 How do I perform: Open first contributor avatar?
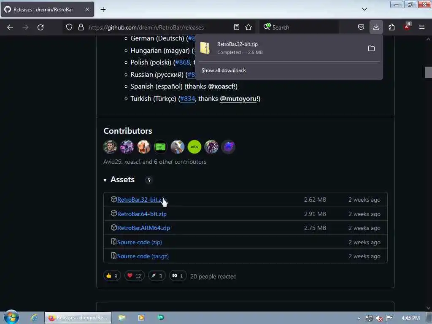pos(110,146)
